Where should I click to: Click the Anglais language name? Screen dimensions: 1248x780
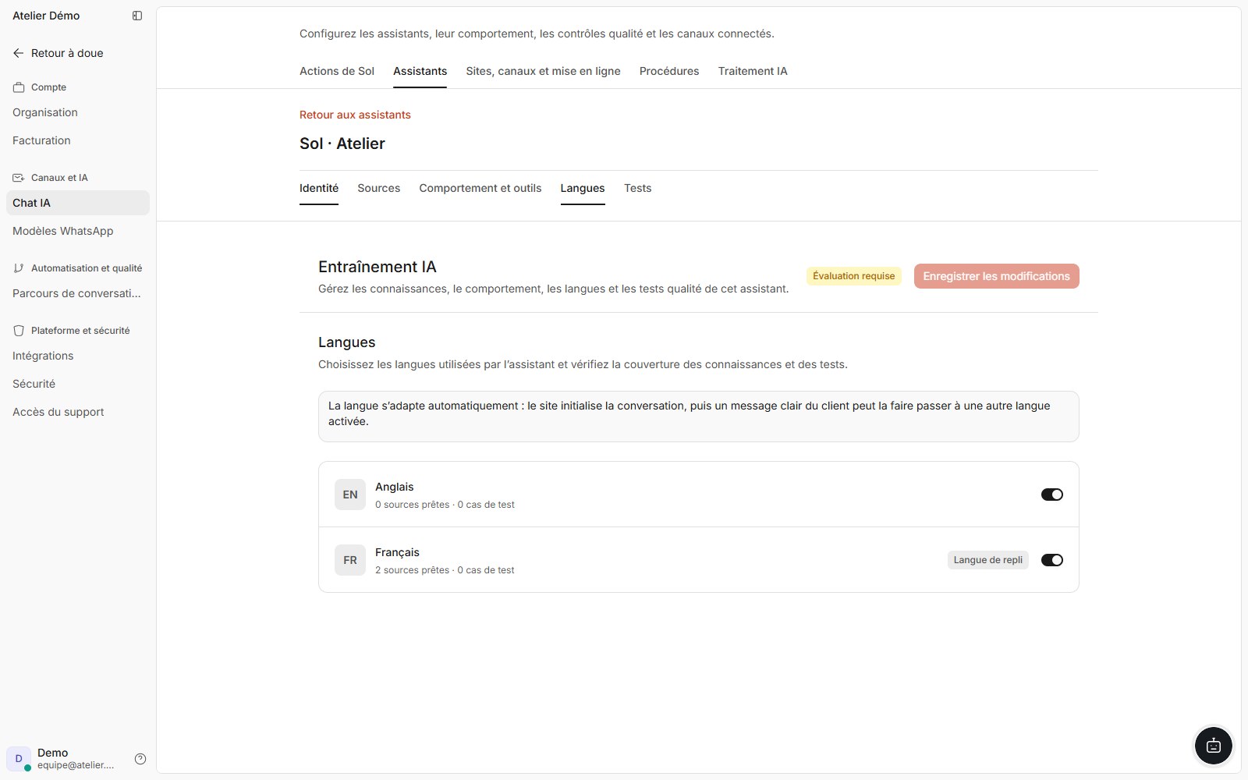click(x=395, y=487)
